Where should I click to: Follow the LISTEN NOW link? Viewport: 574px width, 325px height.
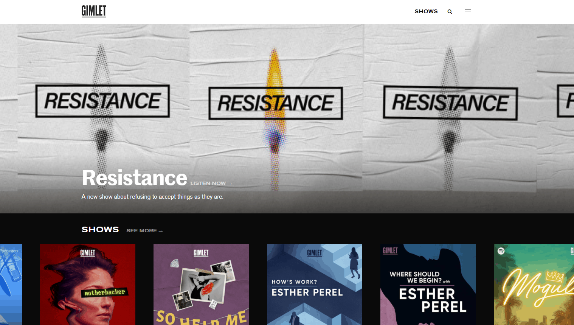pos(211,183)
